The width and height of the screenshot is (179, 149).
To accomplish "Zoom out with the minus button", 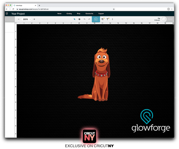I will click(x=19, y=19).
